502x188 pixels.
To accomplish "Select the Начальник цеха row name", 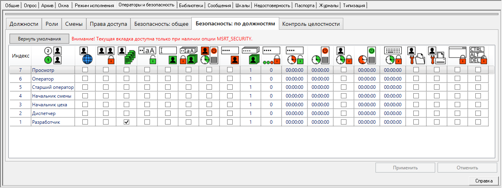I will pyautogui.click(x=49, y=105).
